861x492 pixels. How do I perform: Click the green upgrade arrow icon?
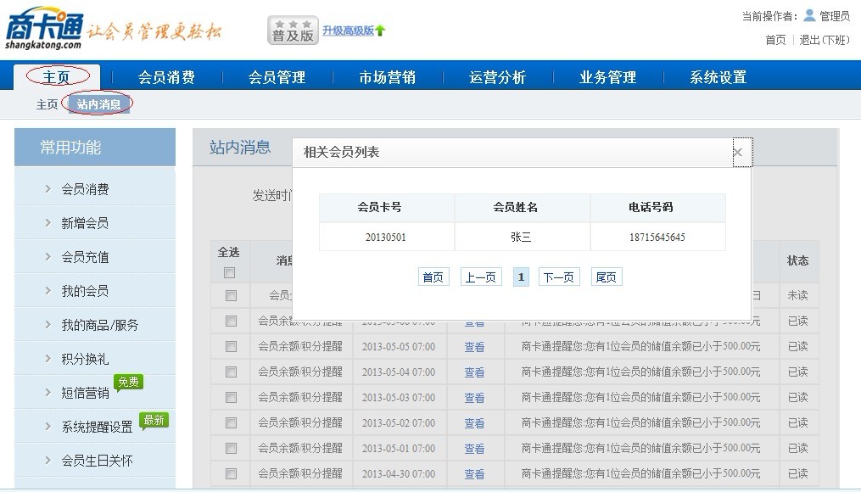click(380, 31)
